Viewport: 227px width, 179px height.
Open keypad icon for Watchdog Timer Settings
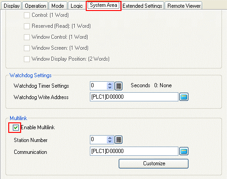point(119,86)
